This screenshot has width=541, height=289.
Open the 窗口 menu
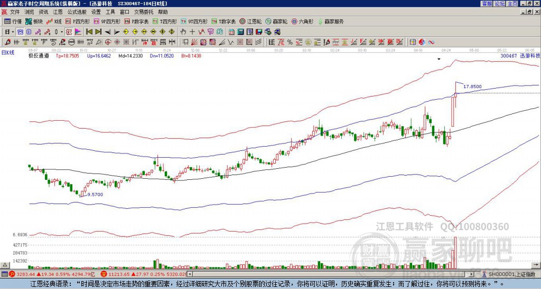click(125, 12)
